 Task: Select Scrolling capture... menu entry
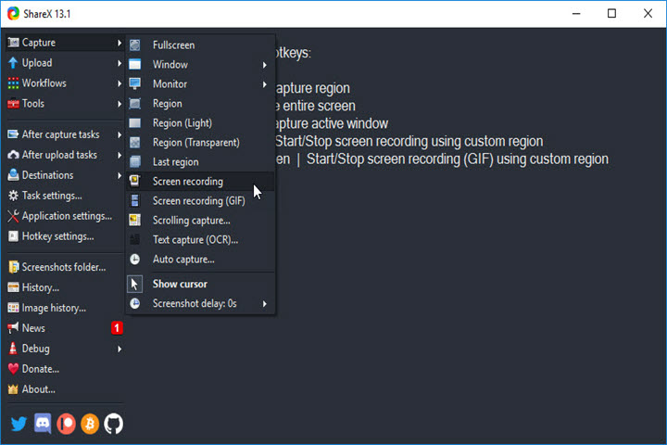(x=201, y=220)
